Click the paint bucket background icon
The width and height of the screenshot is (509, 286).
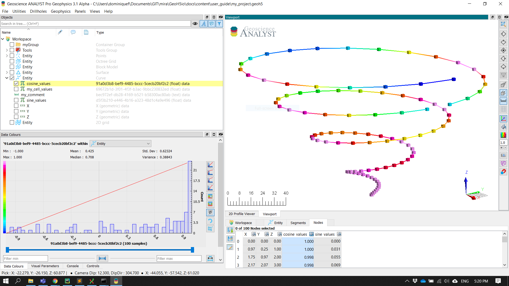coord(503,127)
